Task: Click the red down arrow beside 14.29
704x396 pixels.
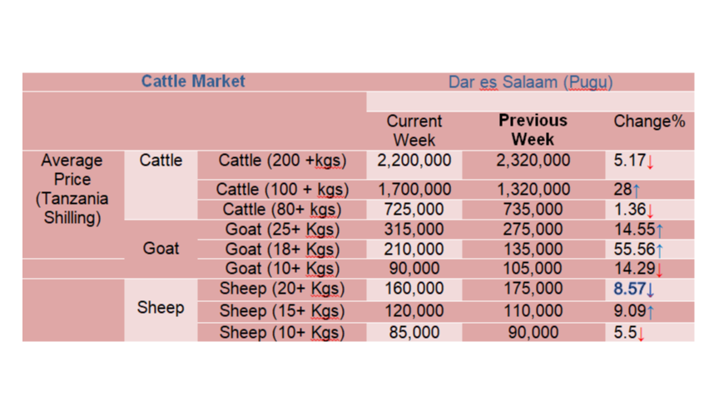Action: point(659,270)
